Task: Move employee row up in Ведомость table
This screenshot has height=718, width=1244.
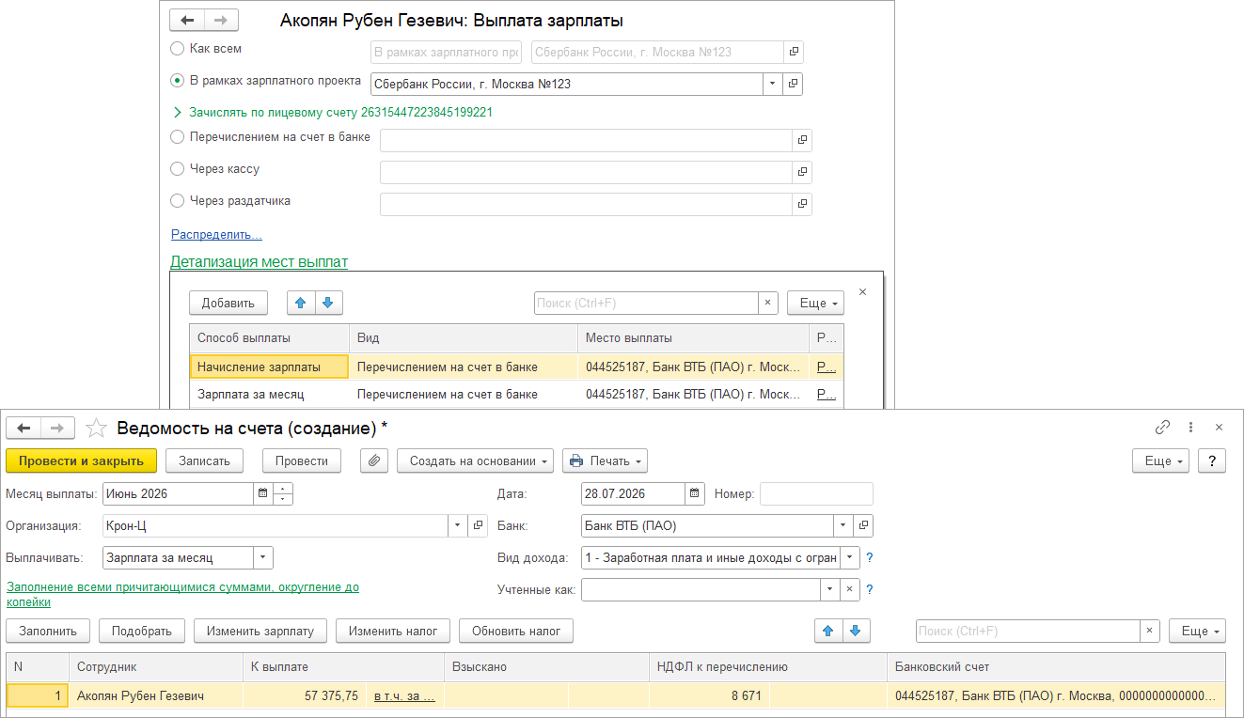Action: point(827,631)
